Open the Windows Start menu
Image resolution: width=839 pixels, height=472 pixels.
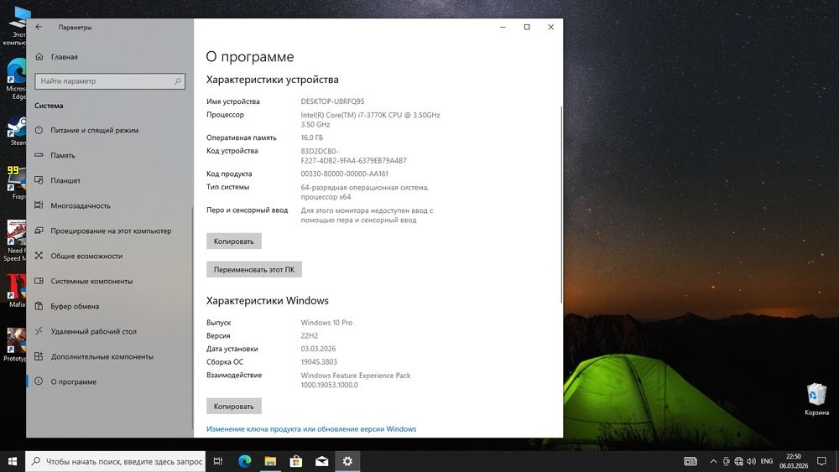13,461
